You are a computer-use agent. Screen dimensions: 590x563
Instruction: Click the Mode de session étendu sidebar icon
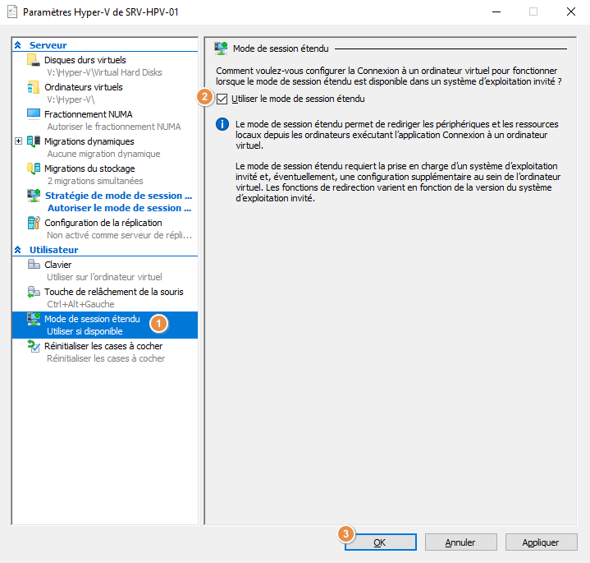[34, 319]
